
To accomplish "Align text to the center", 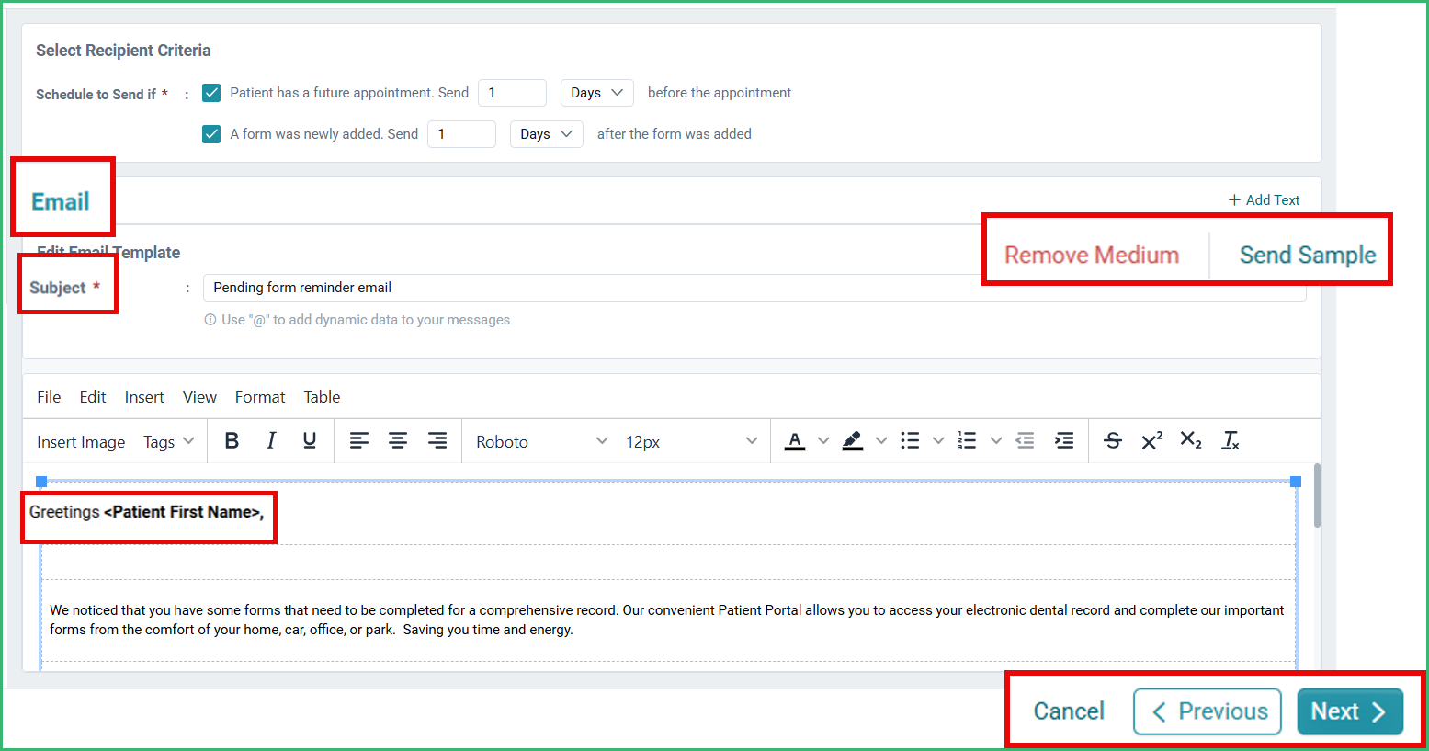I will tap(397, 440).
